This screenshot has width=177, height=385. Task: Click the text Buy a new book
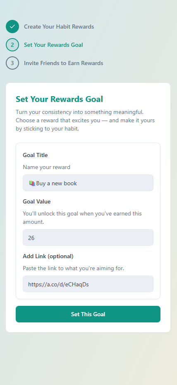(57, 183)
